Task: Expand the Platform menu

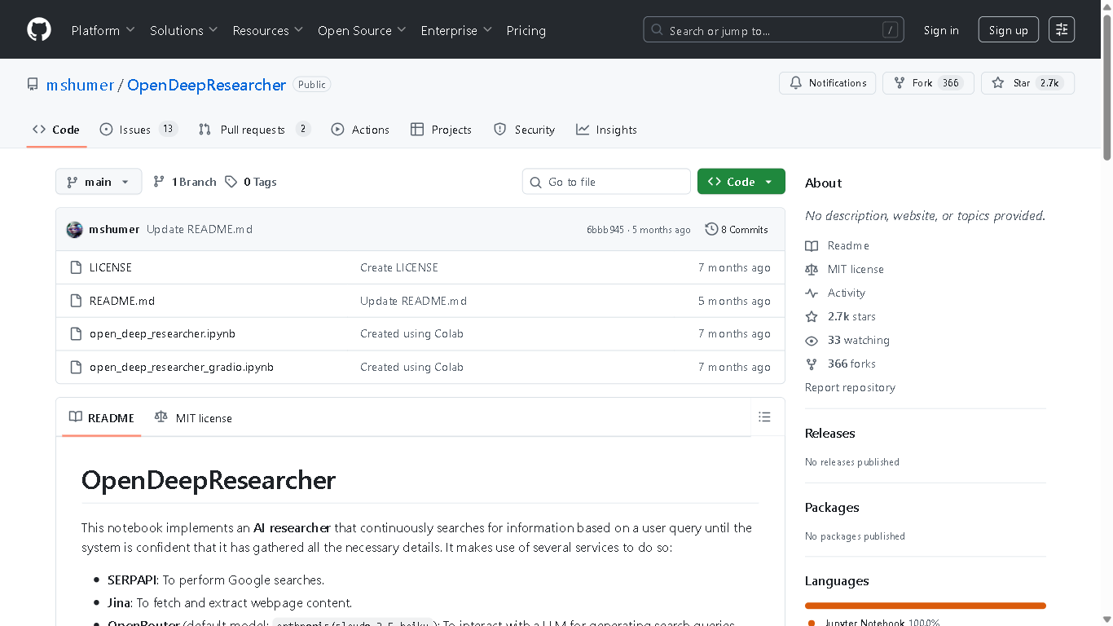Action: [x=103, y=30]
